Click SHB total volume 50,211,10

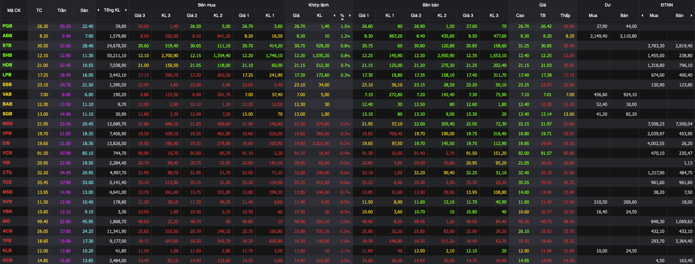[x=117, y=56]
